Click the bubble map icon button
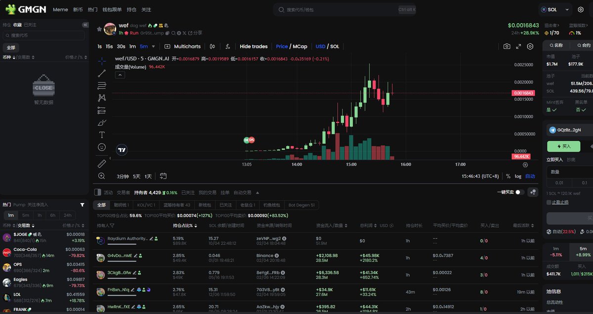593x314 pixels. [533, 192]
